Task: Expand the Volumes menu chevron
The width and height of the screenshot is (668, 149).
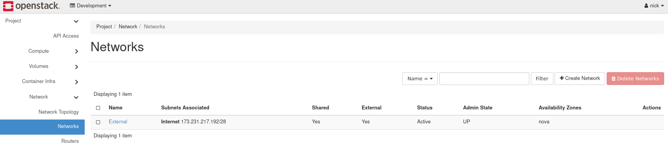Action: point(77,67)
